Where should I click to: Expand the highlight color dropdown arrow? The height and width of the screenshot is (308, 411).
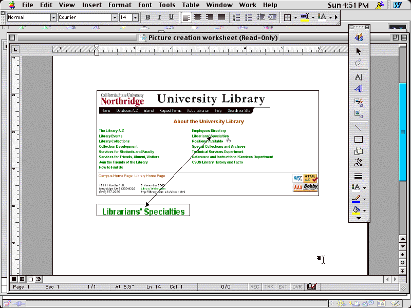(x=313, y=18)
